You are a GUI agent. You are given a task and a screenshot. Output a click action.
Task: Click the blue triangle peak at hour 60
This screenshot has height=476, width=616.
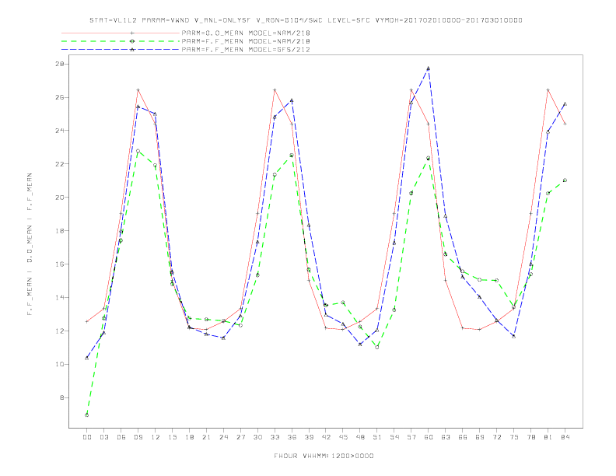(x=429, y=68)
